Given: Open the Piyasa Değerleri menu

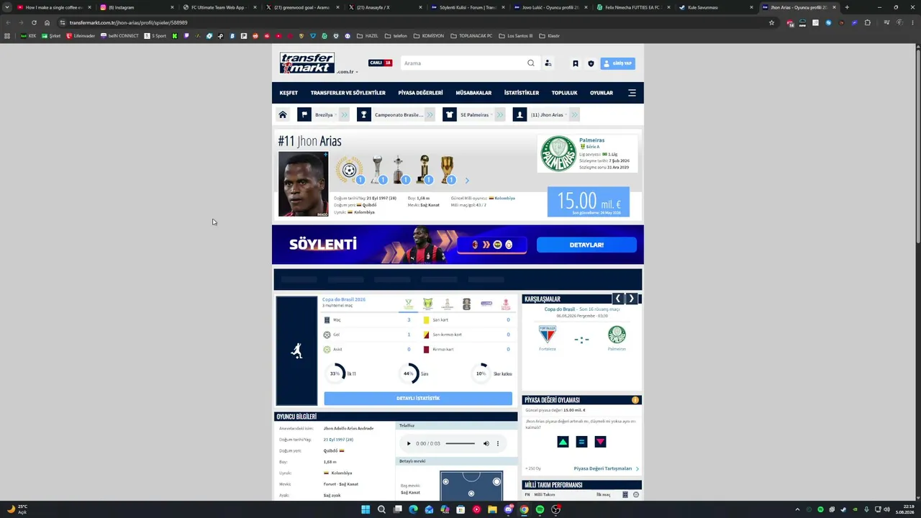Looking at the screenshot, I should tap(420, 93).
